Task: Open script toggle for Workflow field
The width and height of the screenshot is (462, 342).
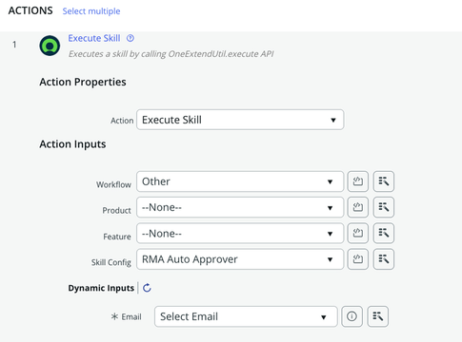Action: click(358, 181)
